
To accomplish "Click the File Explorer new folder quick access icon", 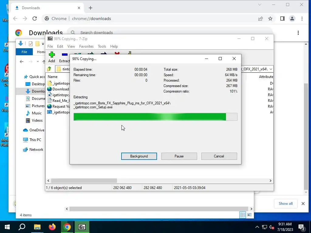I will (37, 44).
